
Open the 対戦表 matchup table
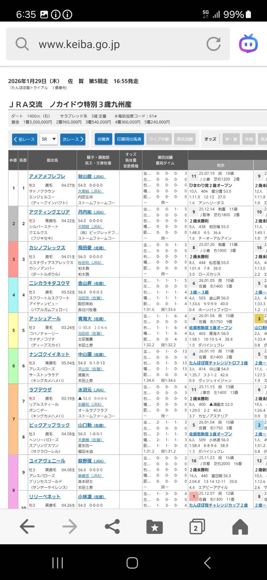104,139
